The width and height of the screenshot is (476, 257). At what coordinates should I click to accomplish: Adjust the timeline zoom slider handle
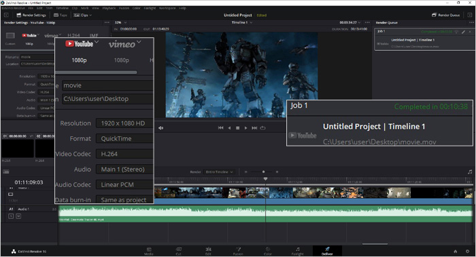[x=263, y=172]
